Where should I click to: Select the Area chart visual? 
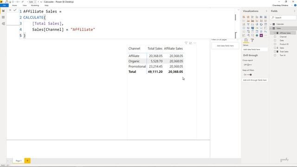pos(248,20)
